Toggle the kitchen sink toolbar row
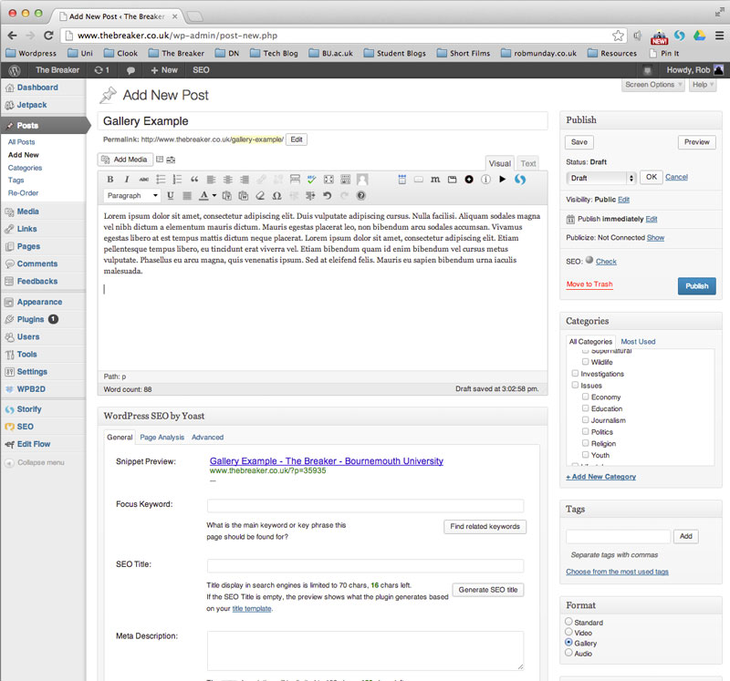This screenshot has width=730, height=681. 346,180
